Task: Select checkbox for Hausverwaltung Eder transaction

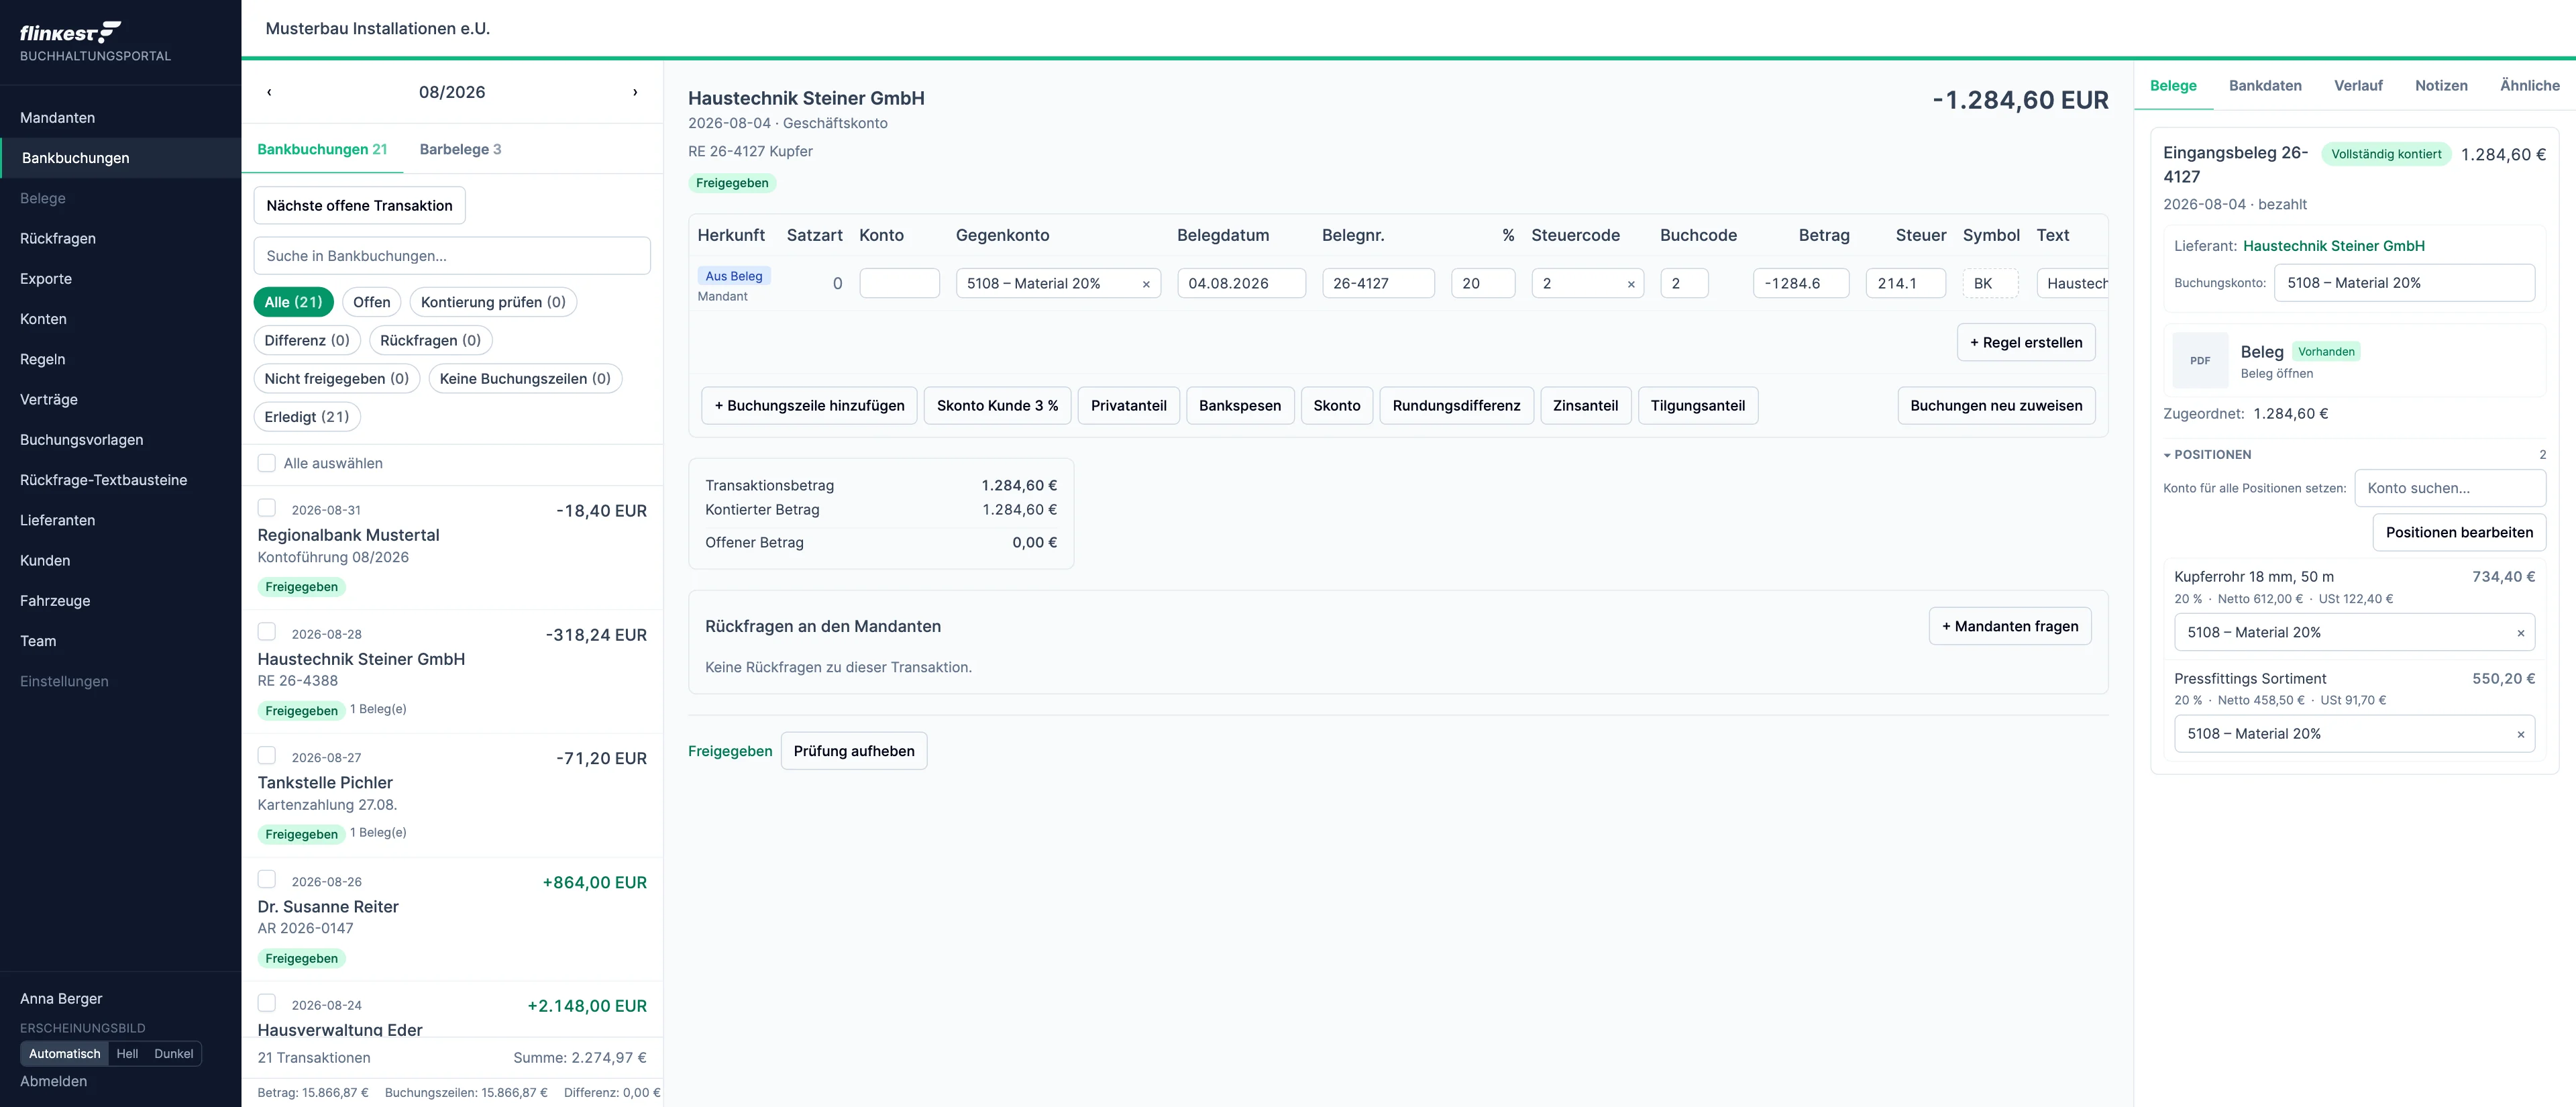Action: point(267,1003)
